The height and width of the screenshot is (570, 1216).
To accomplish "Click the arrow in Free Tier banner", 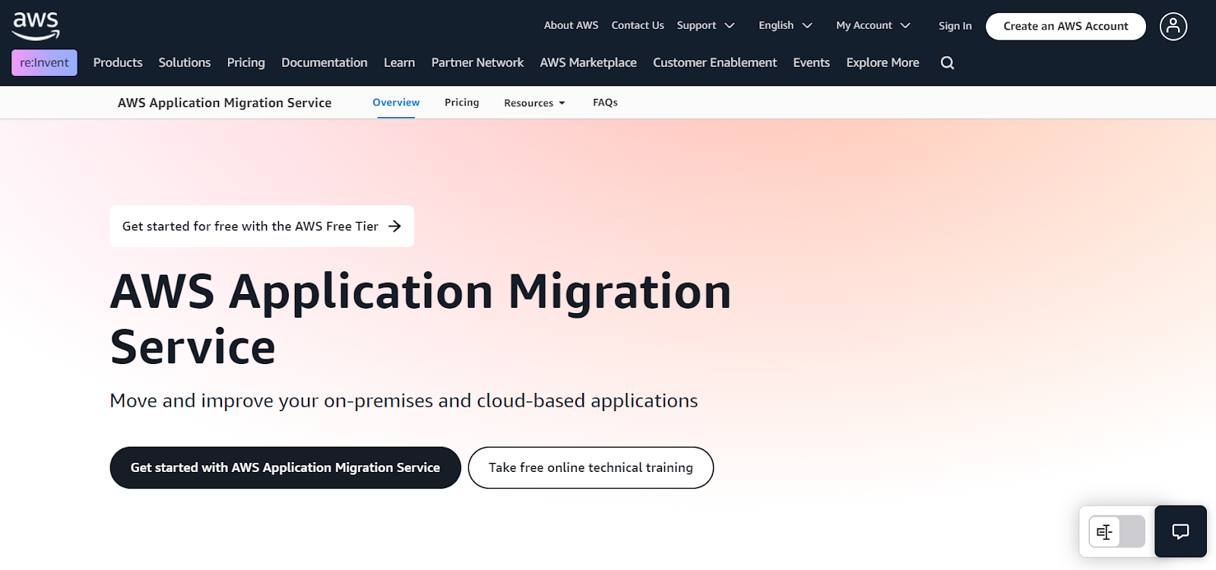I will [x=394, y=226].
